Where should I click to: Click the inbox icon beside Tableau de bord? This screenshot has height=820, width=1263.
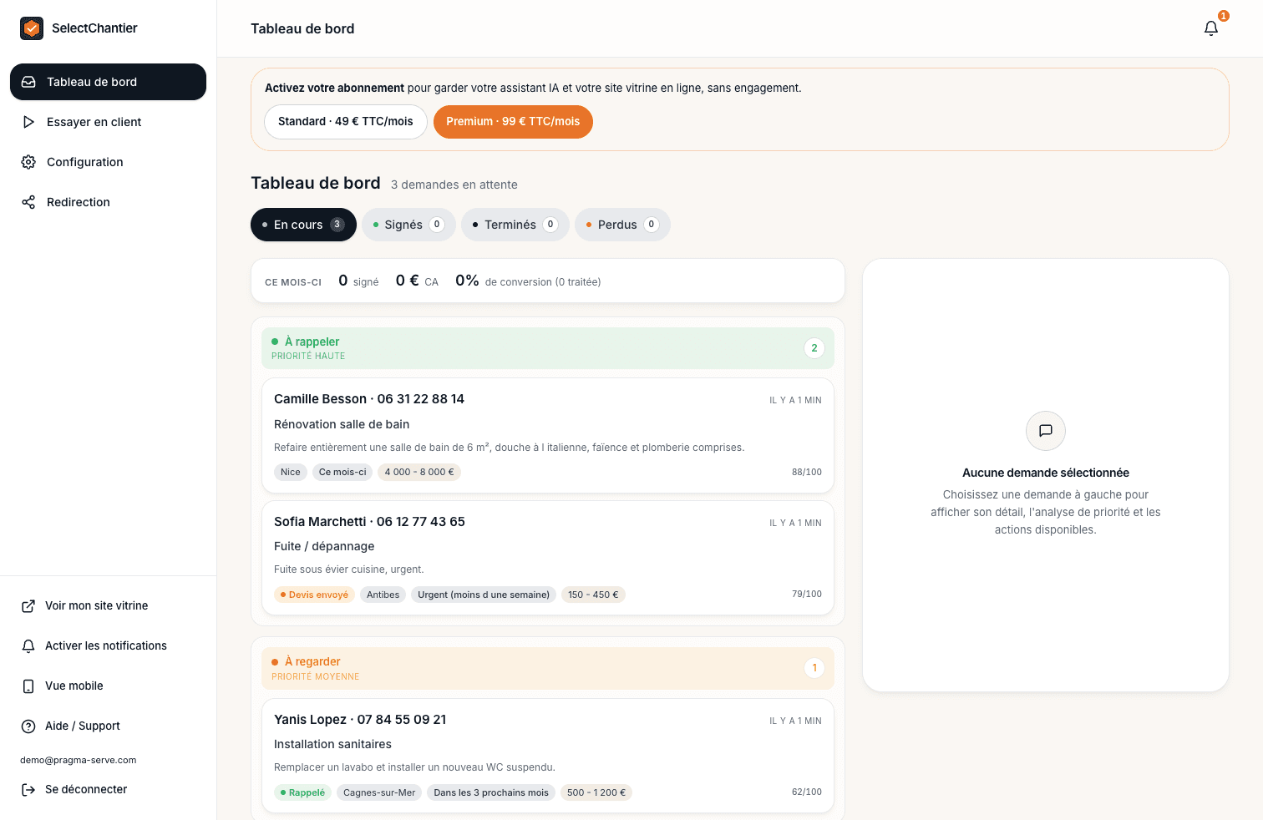tap(28, 82)
